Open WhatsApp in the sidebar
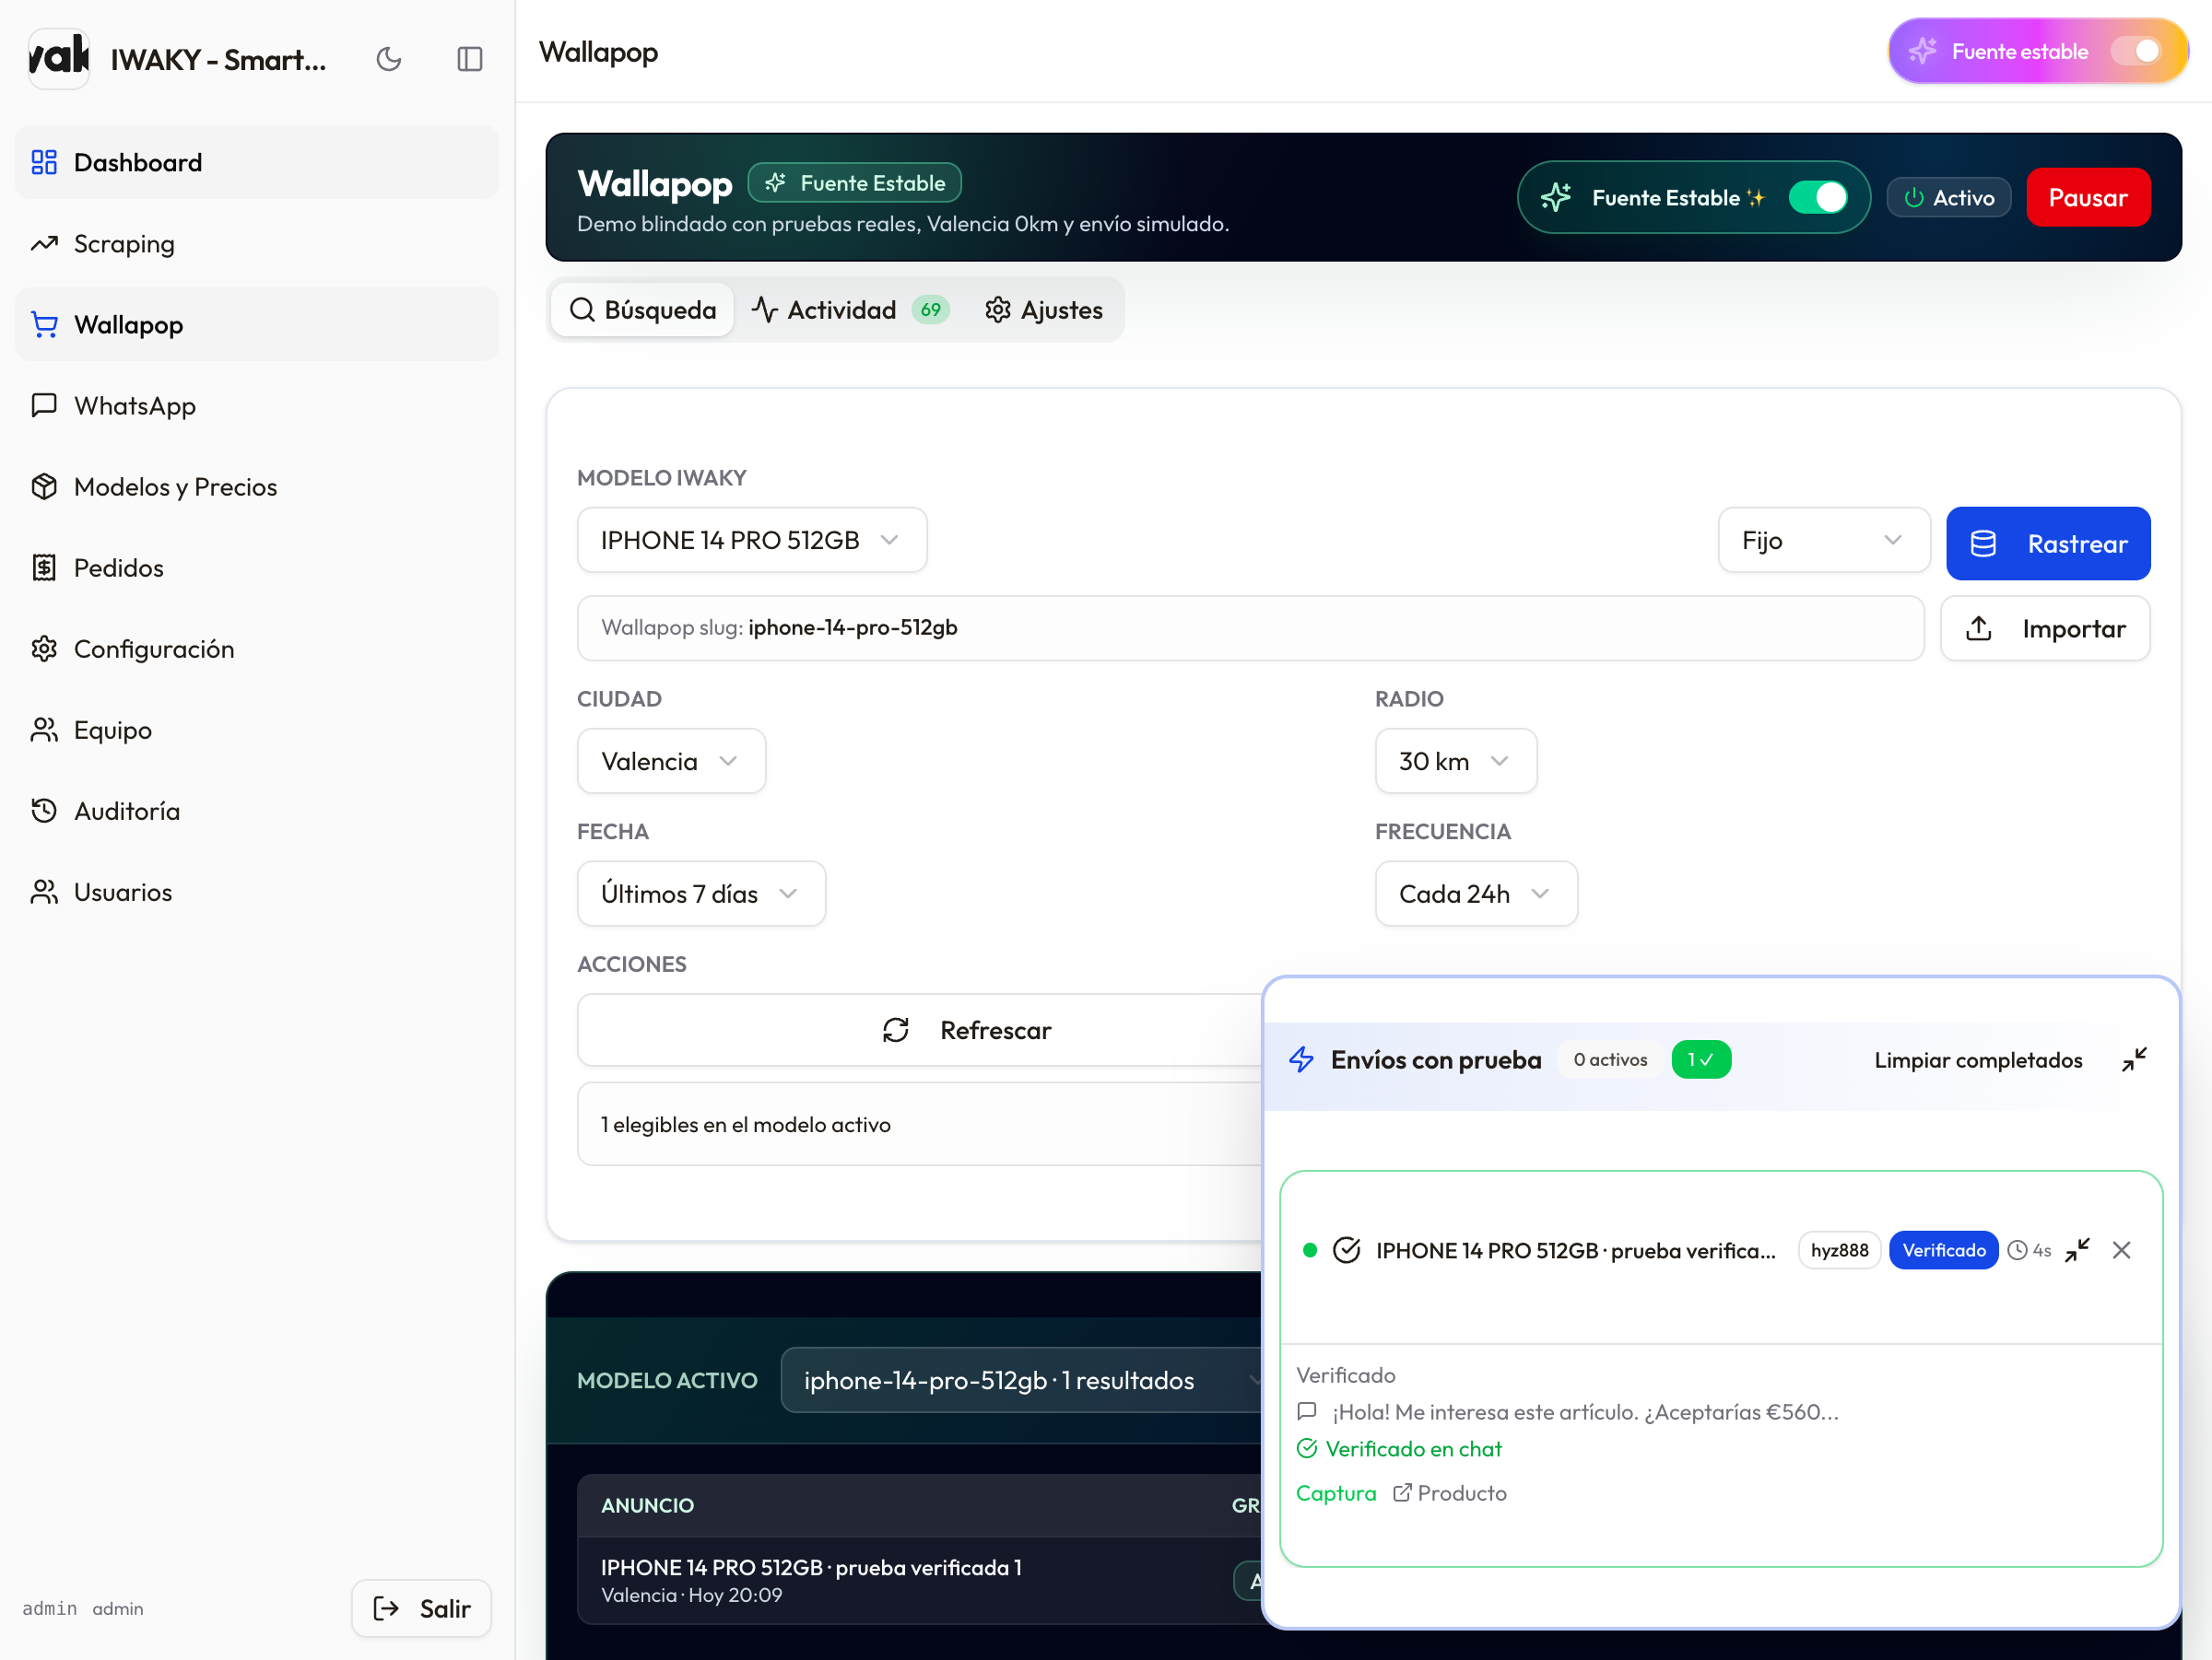This screenshot has height=1660, width=2212. pyautogui.click(x=257, y=405)
